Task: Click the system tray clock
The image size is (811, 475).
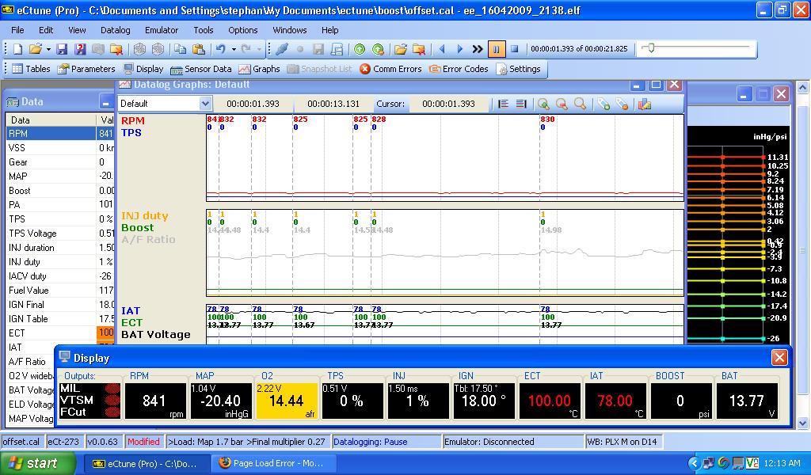Action: (x=782, y=464)
